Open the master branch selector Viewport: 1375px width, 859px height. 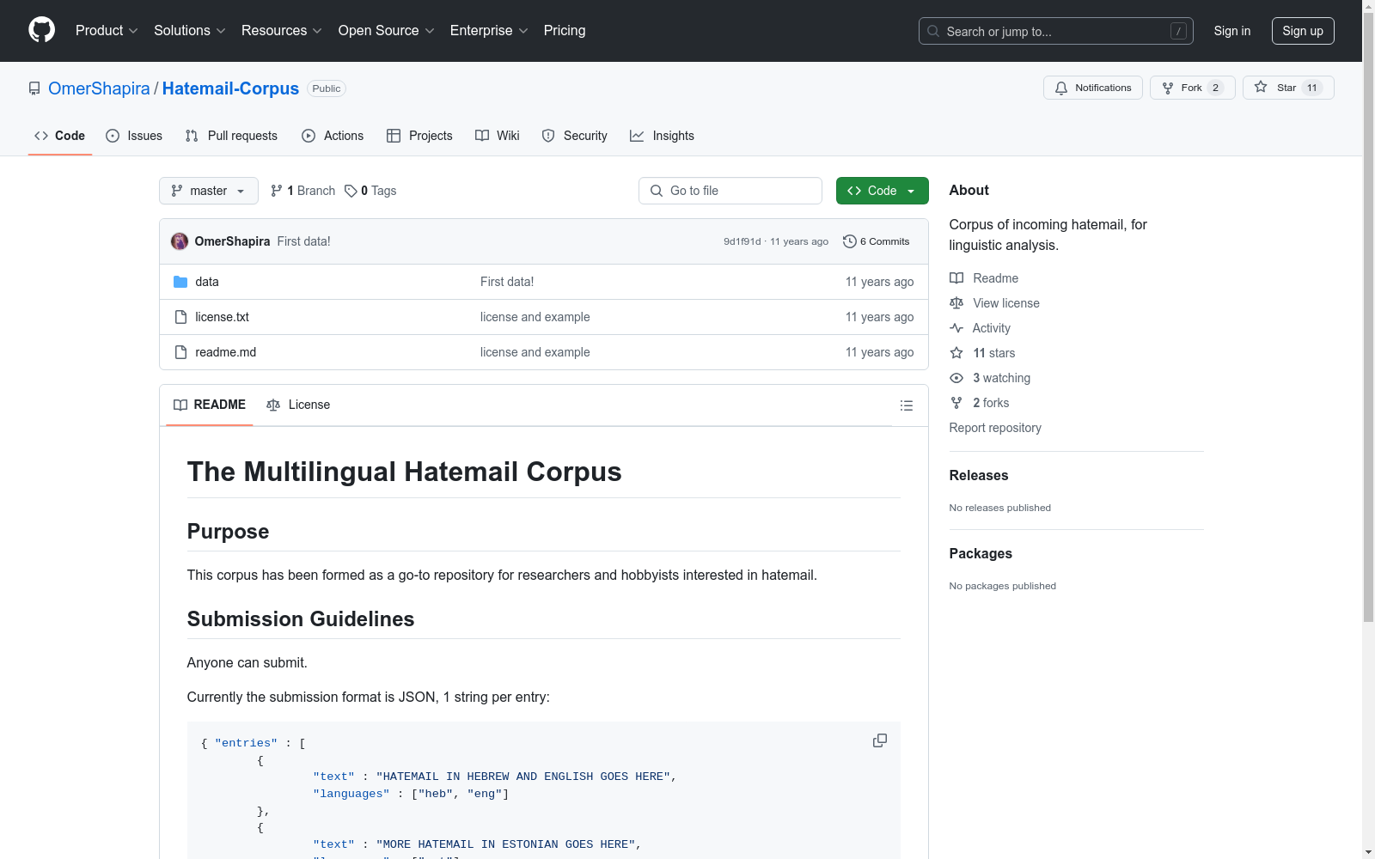tap(209, 191)
